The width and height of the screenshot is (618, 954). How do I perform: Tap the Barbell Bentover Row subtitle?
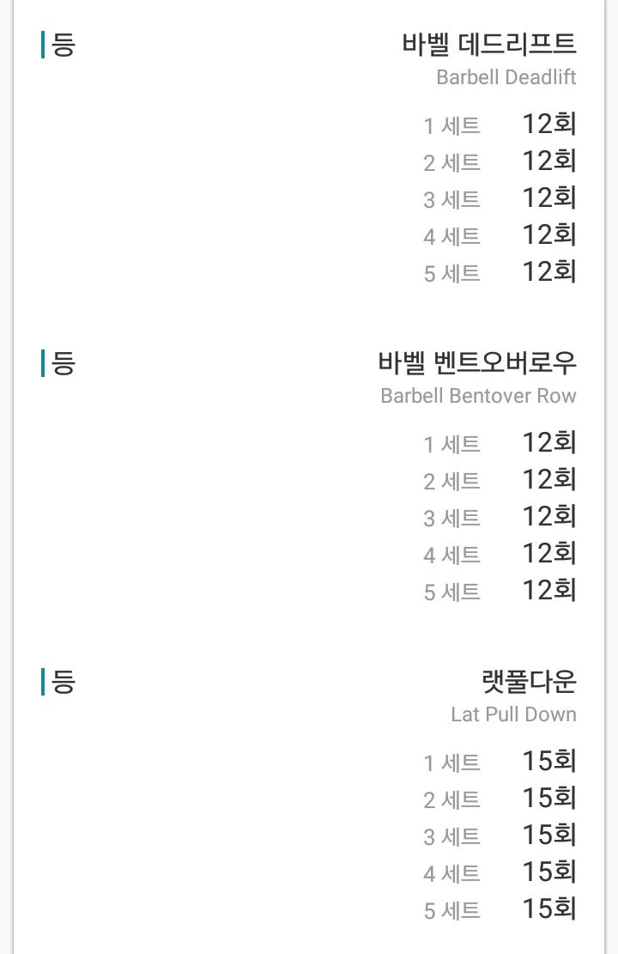478,396
